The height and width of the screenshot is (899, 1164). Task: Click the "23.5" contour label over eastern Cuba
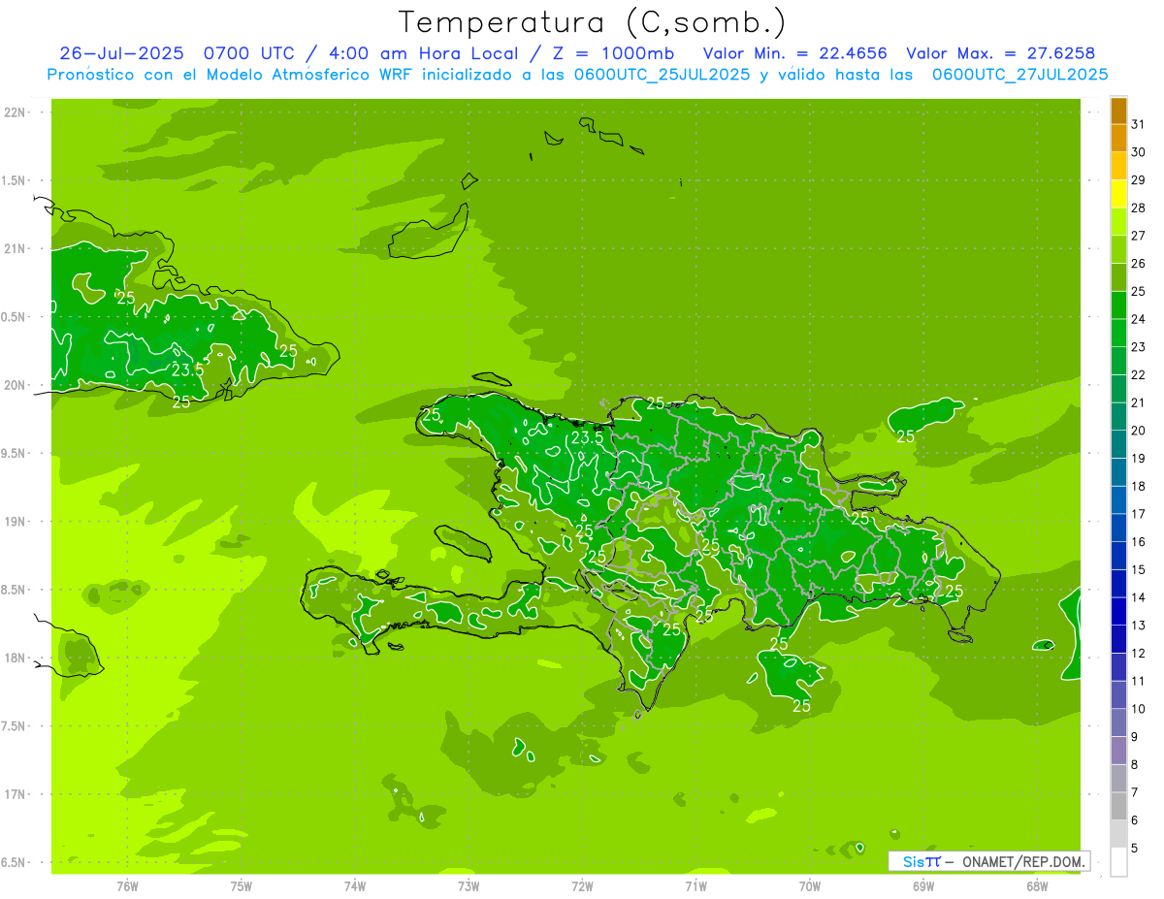point(187,369)
